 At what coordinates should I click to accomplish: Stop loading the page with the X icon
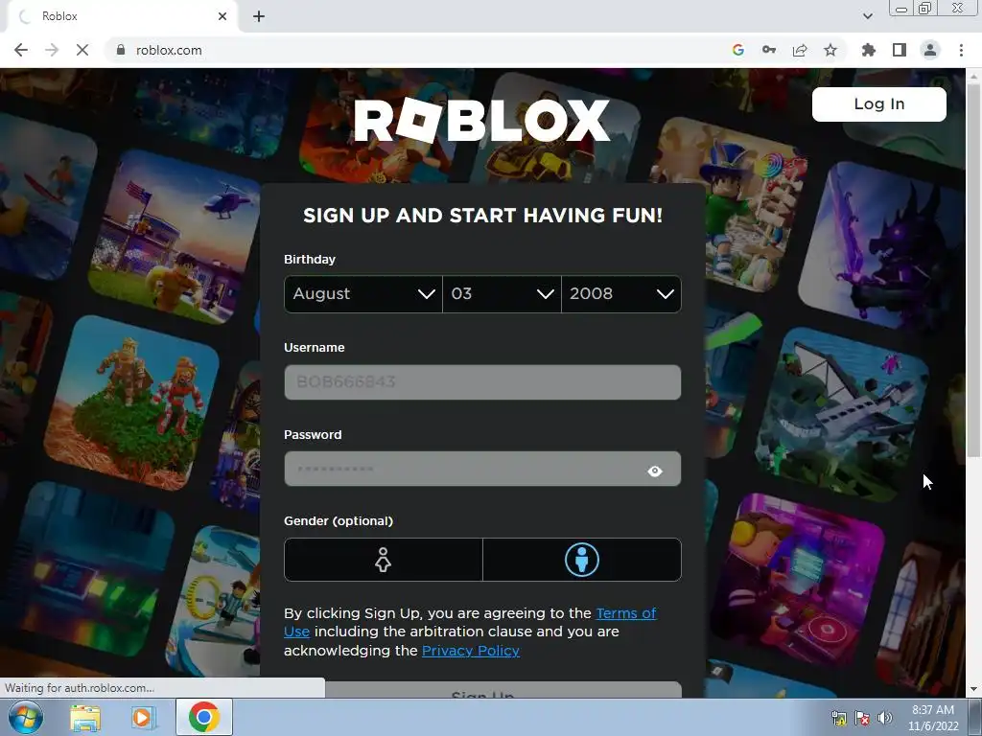82,50
